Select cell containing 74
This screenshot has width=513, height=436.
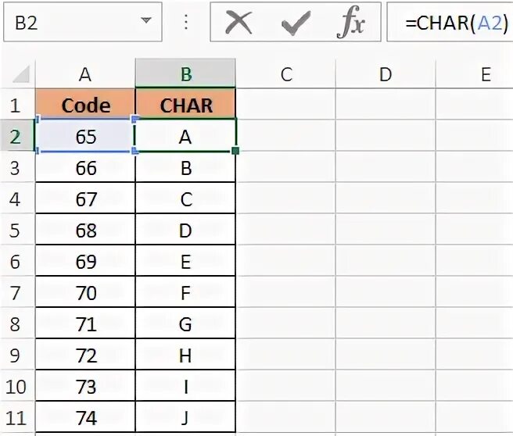point(85,416)
